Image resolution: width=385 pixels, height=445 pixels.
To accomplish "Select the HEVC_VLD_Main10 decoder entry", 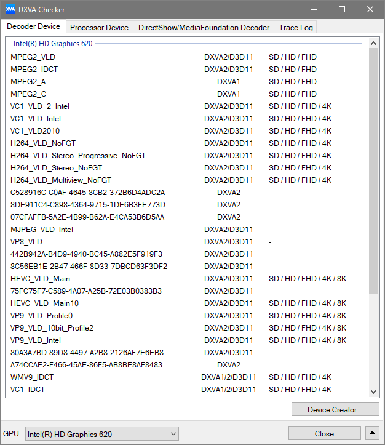I will tap(45, 303).
